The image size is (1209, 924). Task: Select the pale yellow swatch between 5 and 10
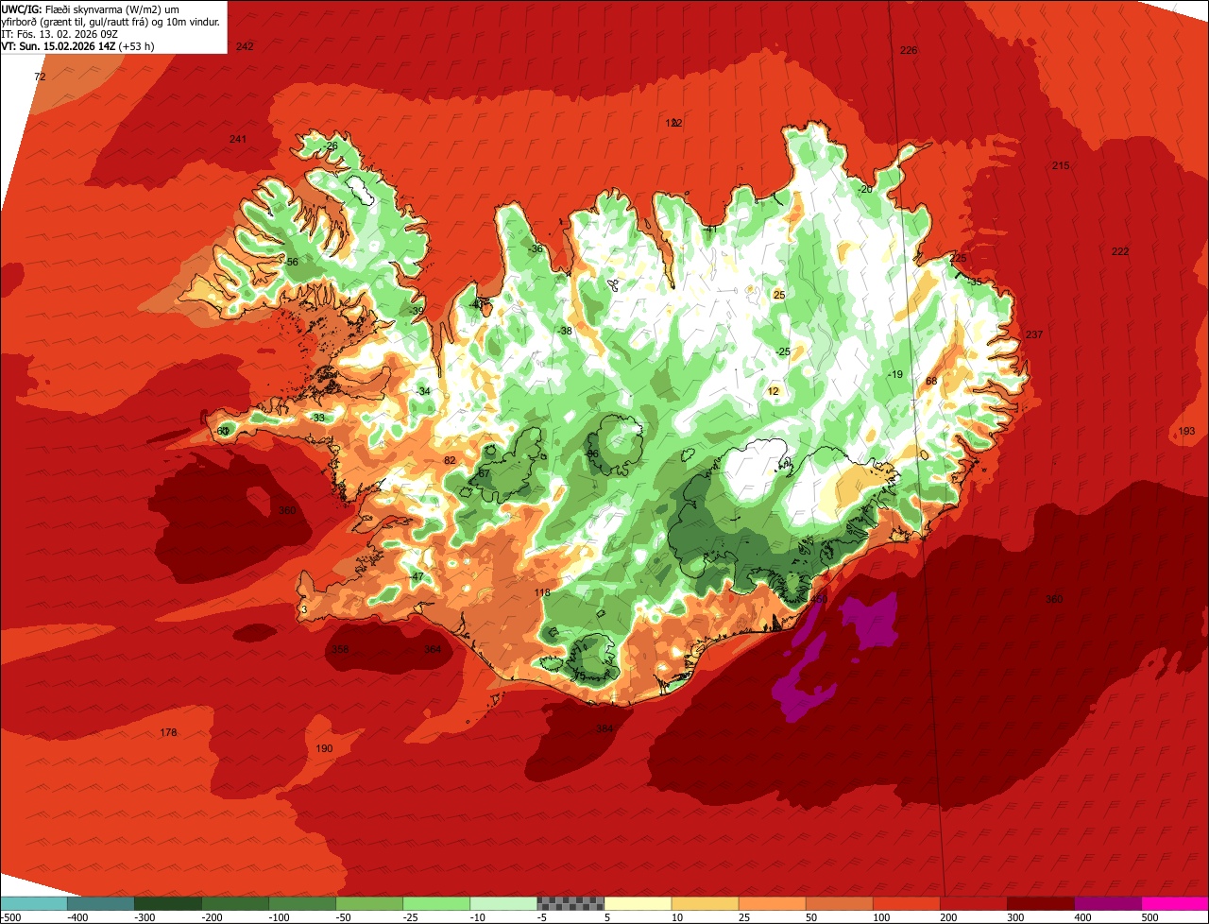pos(638,902)
